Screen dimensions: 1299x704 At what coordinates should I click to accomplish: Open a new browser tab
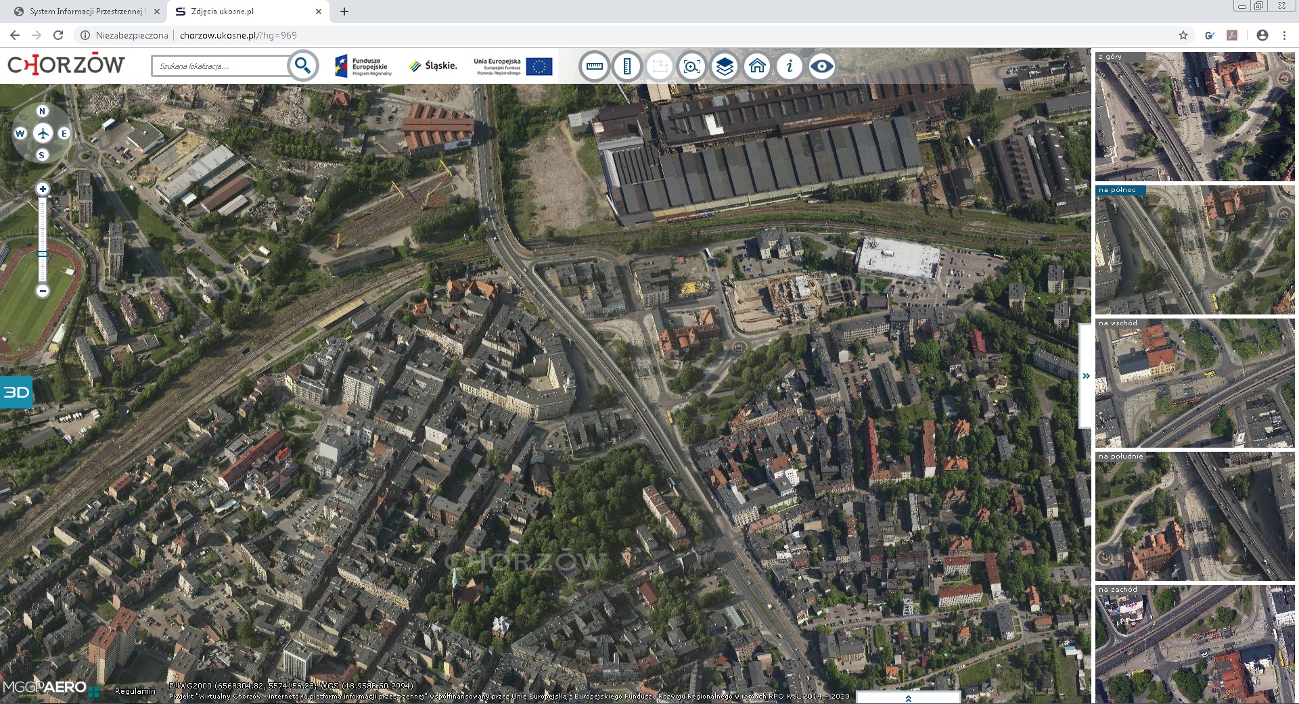pyautogui.click(x=344, y=11)
